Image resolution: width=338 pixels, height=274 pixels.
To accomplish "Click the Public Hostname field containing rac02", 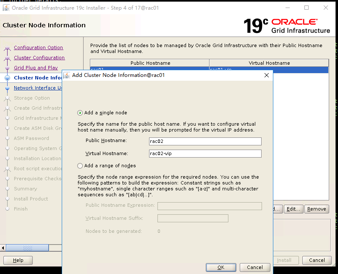I will coord(205,141).
